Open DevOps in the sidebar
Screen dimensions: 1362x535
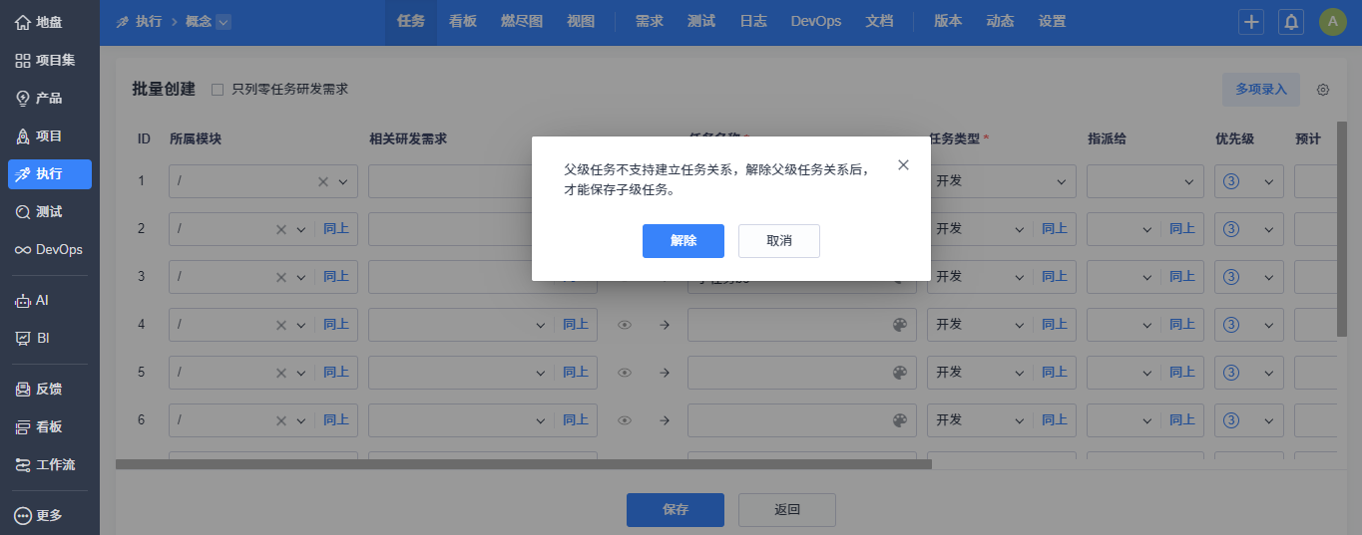click(x=50, y=249)
